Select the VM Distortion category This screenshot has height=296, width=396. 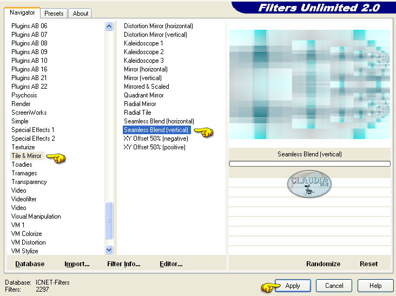[x=29, y=242]
